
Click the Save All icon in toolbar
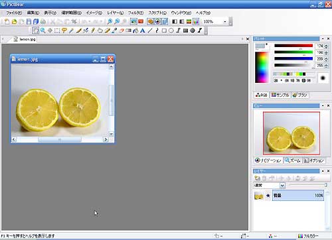click(x=36, y=22)
